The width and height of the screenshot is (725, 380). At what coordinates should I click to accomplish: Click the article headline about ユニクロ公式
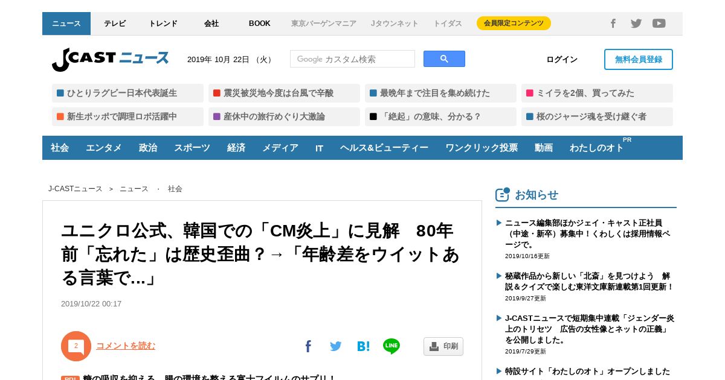[260, 255]
